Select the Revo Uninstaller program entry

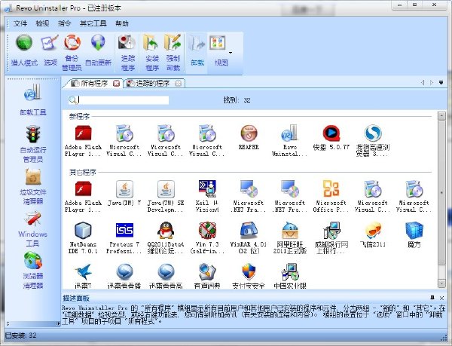tap(289, 141)
